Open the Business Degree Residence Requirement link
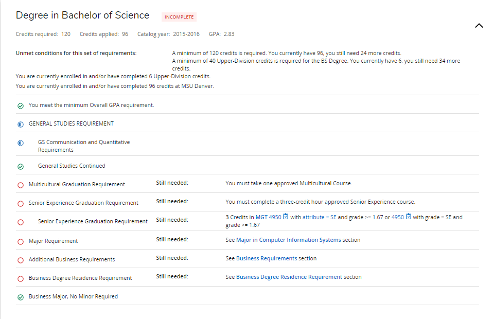Screen dimensions: 493x319 (x=289, y=277)
